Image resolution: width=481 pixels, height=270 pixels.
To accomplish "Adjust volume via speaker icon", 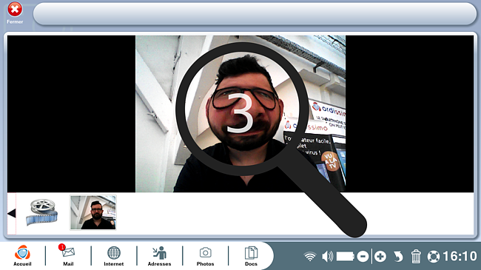I will tap(327, 257).
